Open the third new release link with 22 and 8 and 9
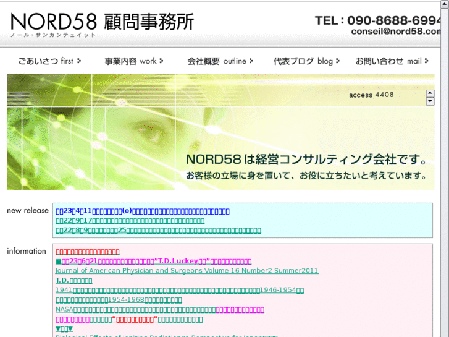Viewport: 449px width, 337px height. [158, 230]
